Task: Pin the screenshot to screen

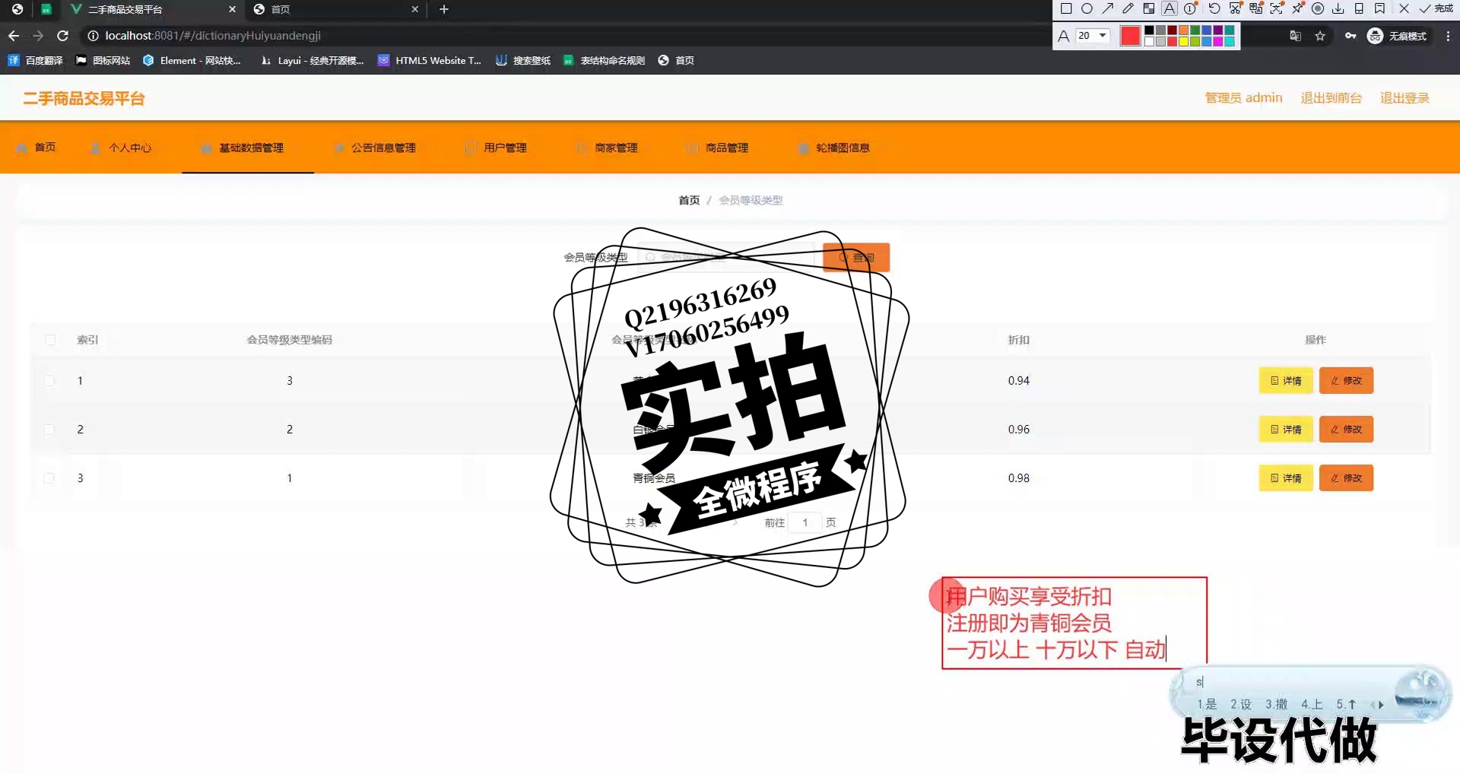Action: click(x=1297, y=8)
